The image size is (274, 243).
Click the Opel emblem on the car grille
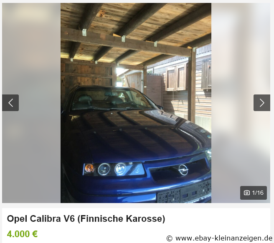point(183,170)
